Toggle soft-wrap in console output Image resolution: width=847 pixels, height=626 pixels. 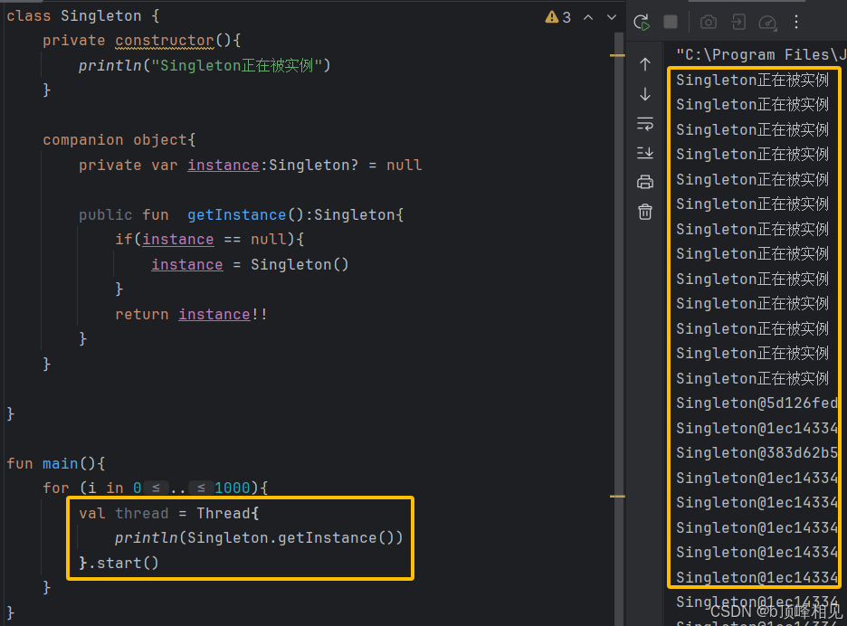(645, 123)
